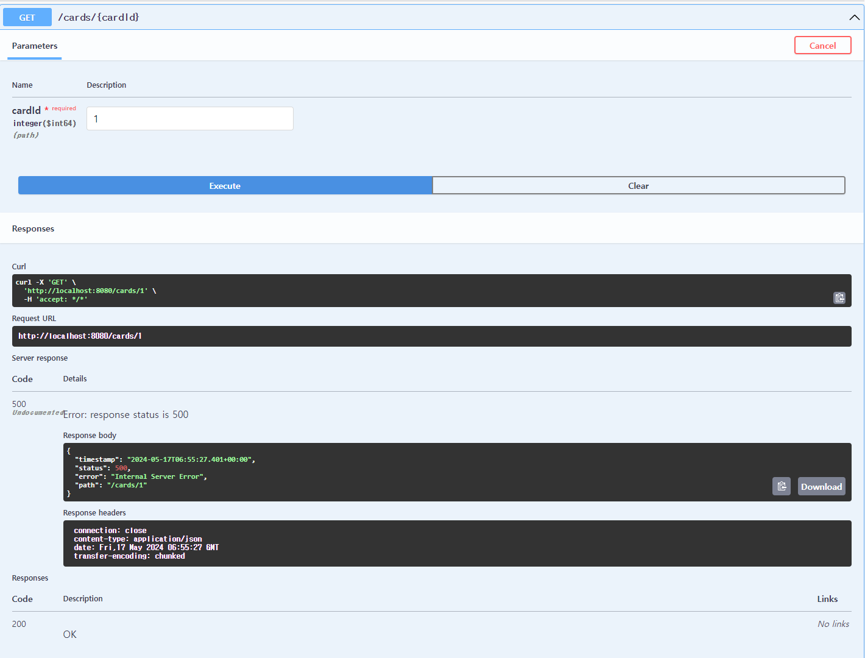Click the cardId parameter name
Viewport: 865px width, 658px height.
26,110
